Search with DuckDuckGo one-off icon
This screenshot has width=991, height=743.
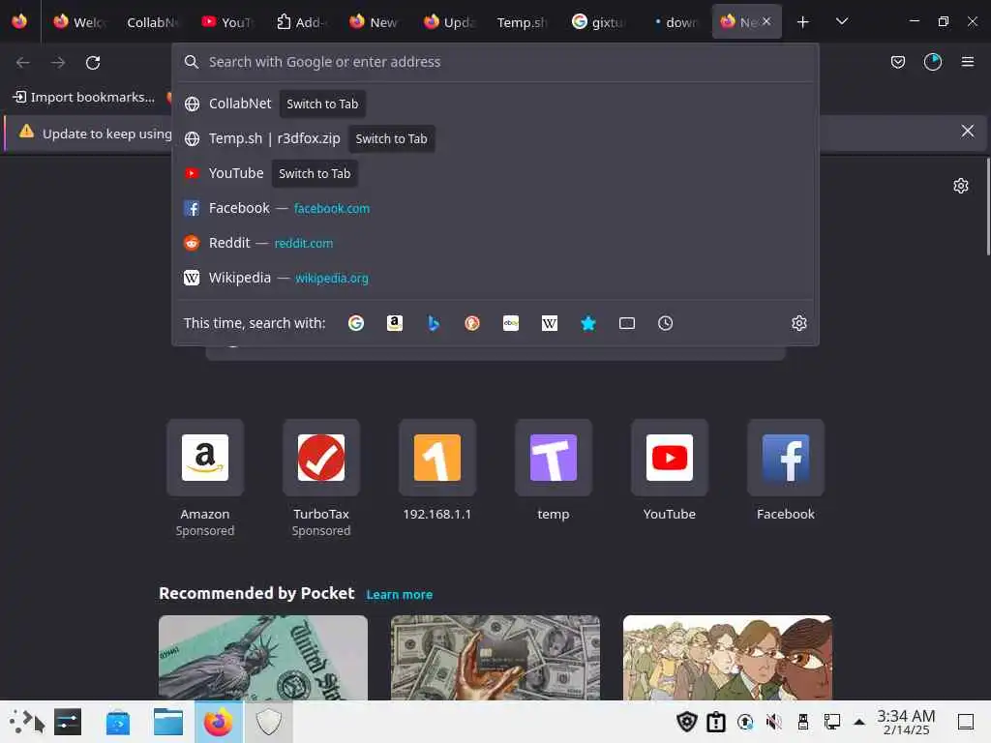(472, 323)
